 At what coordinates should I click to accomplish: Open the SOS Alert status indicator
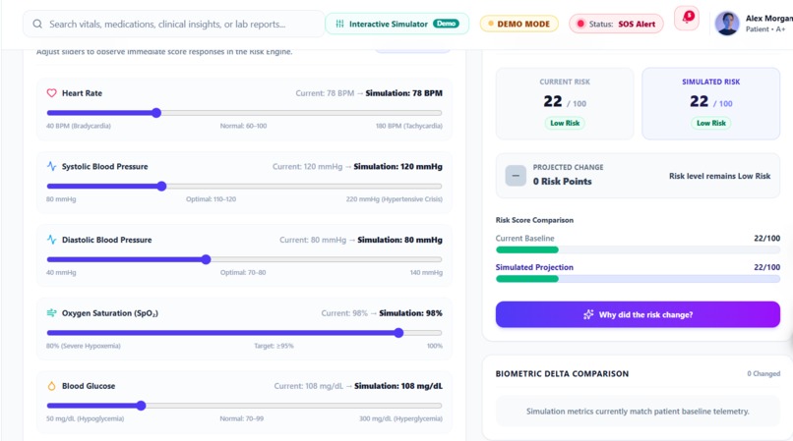point(616,24)
